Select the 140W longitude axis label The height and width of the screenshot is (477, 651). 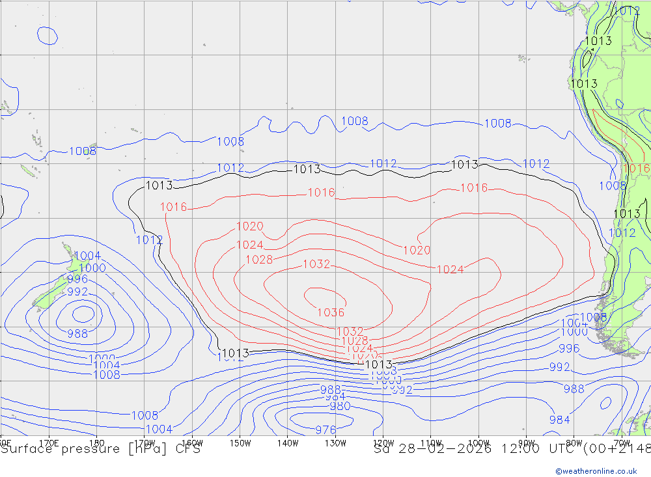point(288,443)
